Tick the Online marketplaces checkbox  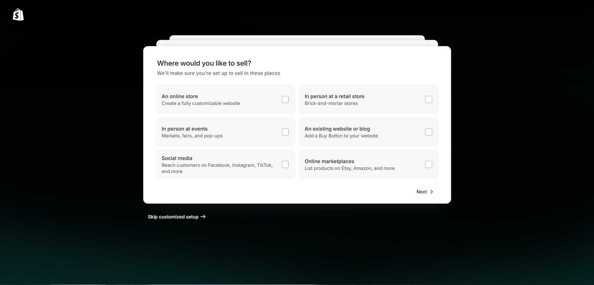428,164
